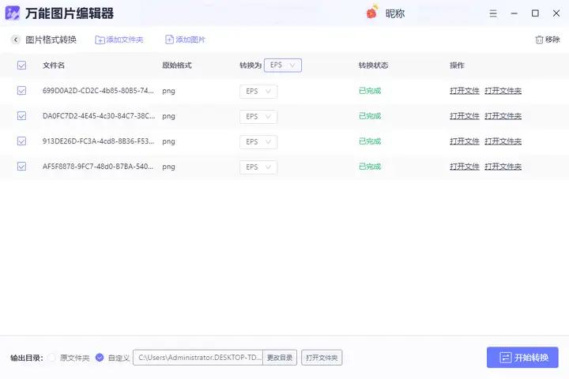Select the 原文件夹 output radio option
The width and height of the screenshot is (569, 379).
pyautogui.click(x=52, y=358)
